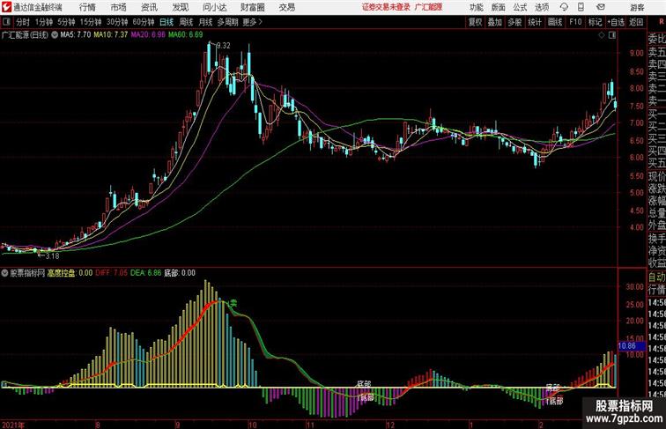Click the 2021年 date axis label
Image resolution: width=666 pixels, height=429 pixels.
[13, 425]
